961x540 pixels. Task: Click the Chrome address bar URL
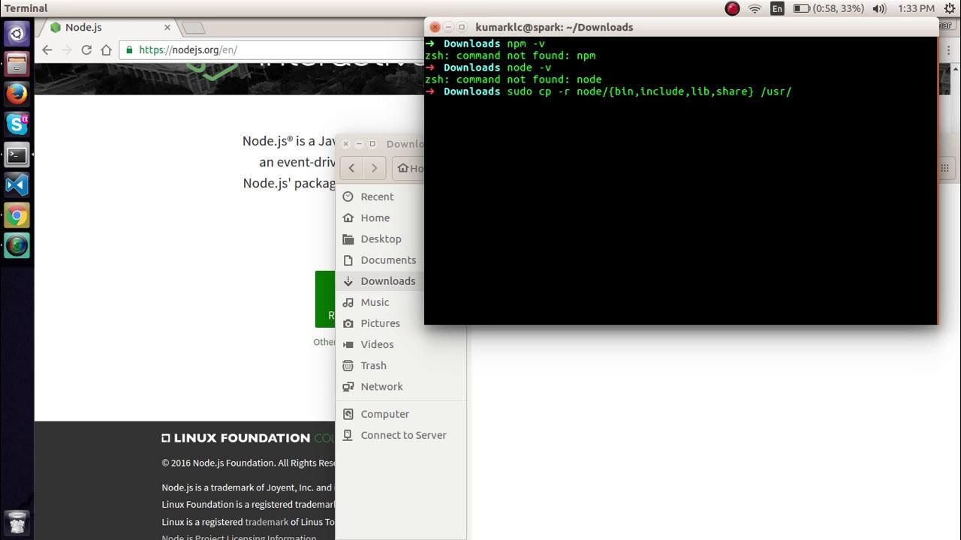(x=188, y=50)
